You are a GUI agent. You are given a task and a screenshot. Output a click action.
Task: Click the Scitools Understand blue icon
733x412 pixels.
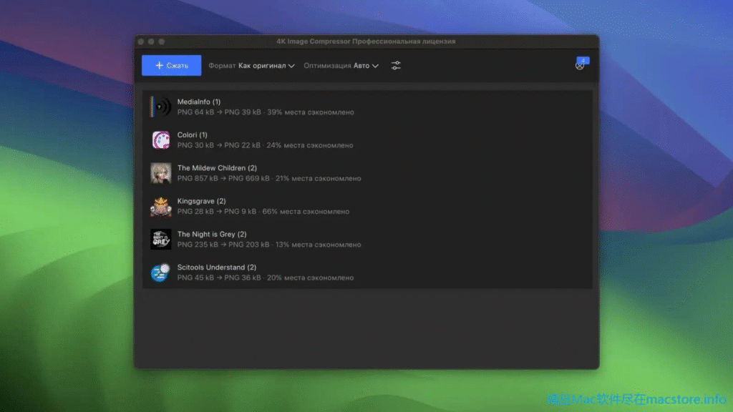pos(161,273)
